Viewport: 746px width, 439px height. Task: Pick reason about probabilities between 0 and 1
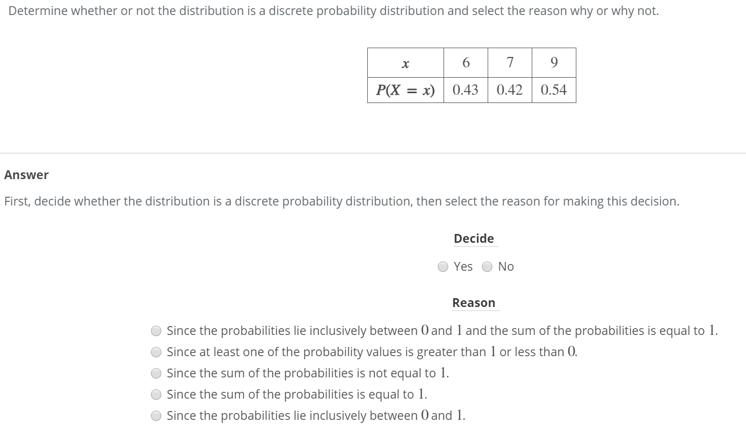coord(156,416)
